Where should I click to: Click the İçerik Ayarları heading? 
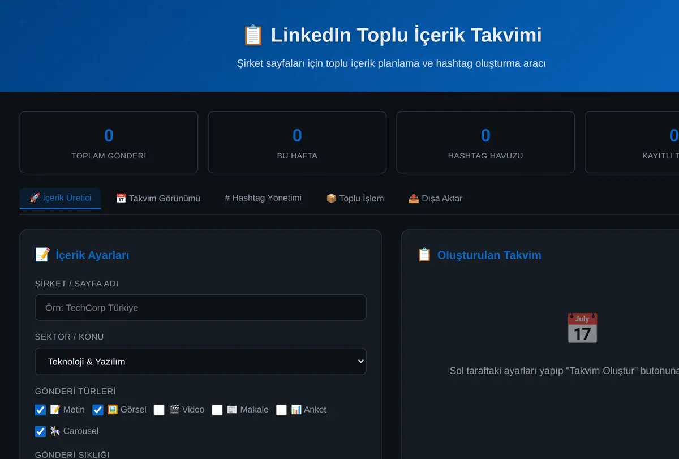tap(92, 255)
